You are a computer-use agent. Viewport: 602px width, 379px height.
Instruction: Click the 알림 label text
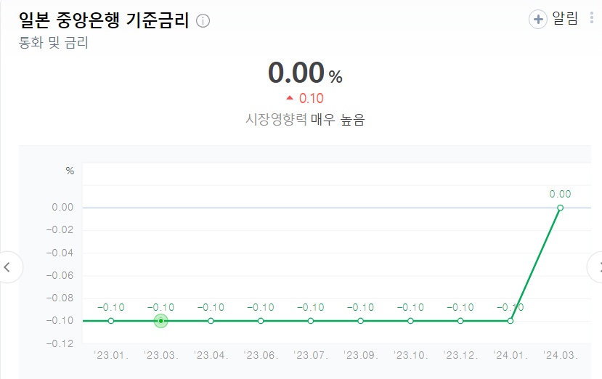(x=568, y=19)
